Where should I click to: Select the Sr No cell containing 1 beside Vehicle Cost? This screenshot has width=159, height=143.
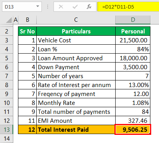point(27,40)
